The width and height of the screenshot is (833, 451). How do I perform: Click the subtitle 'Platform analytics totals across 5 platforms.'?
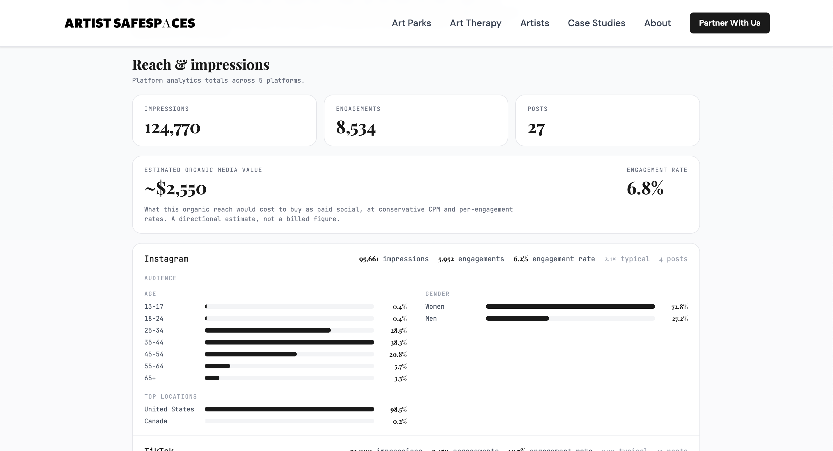pyautogui.click(x=218, y=81)
